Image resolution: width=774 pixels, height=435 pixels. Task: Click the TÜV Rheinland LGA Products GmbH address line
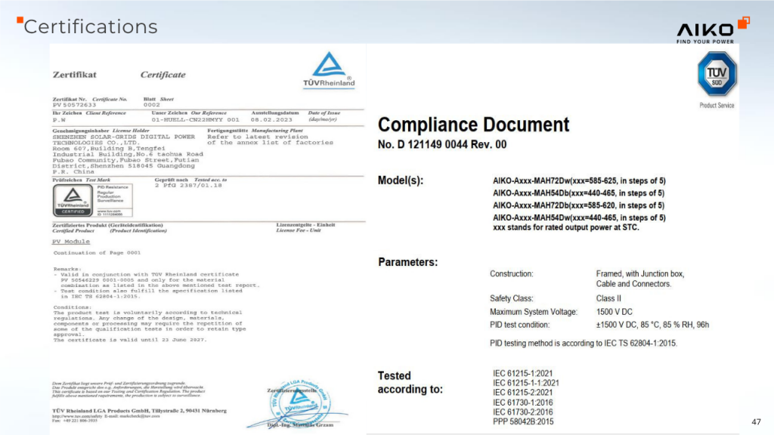[x=140, y=410]
